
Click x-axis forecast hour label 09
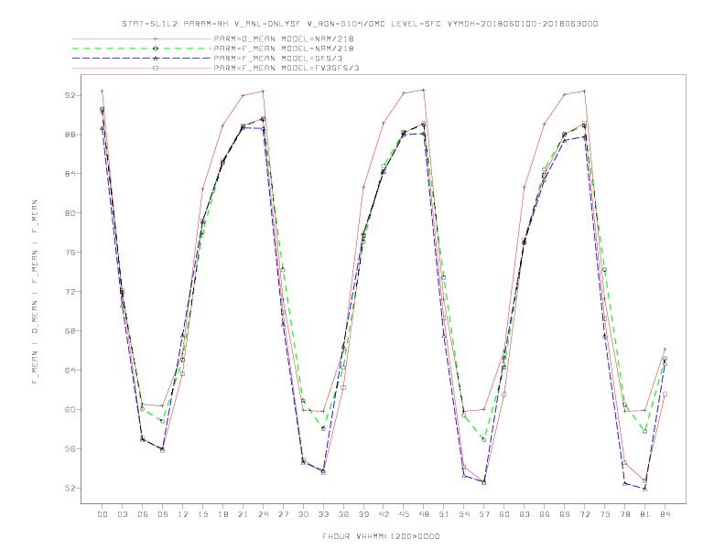162,514
